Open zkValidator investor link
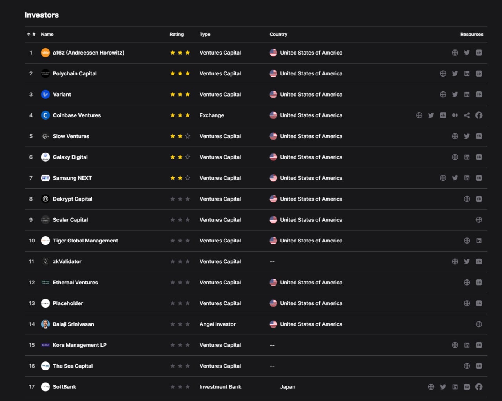Viewport: 502px width, 401px height. 67,261
